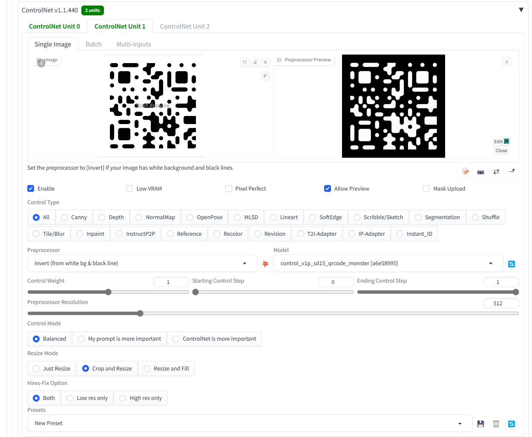The height and width of the screenshot is (437, 532).
Task: Open the Preprocessor dropdown
Action: [x=142, y=263]
